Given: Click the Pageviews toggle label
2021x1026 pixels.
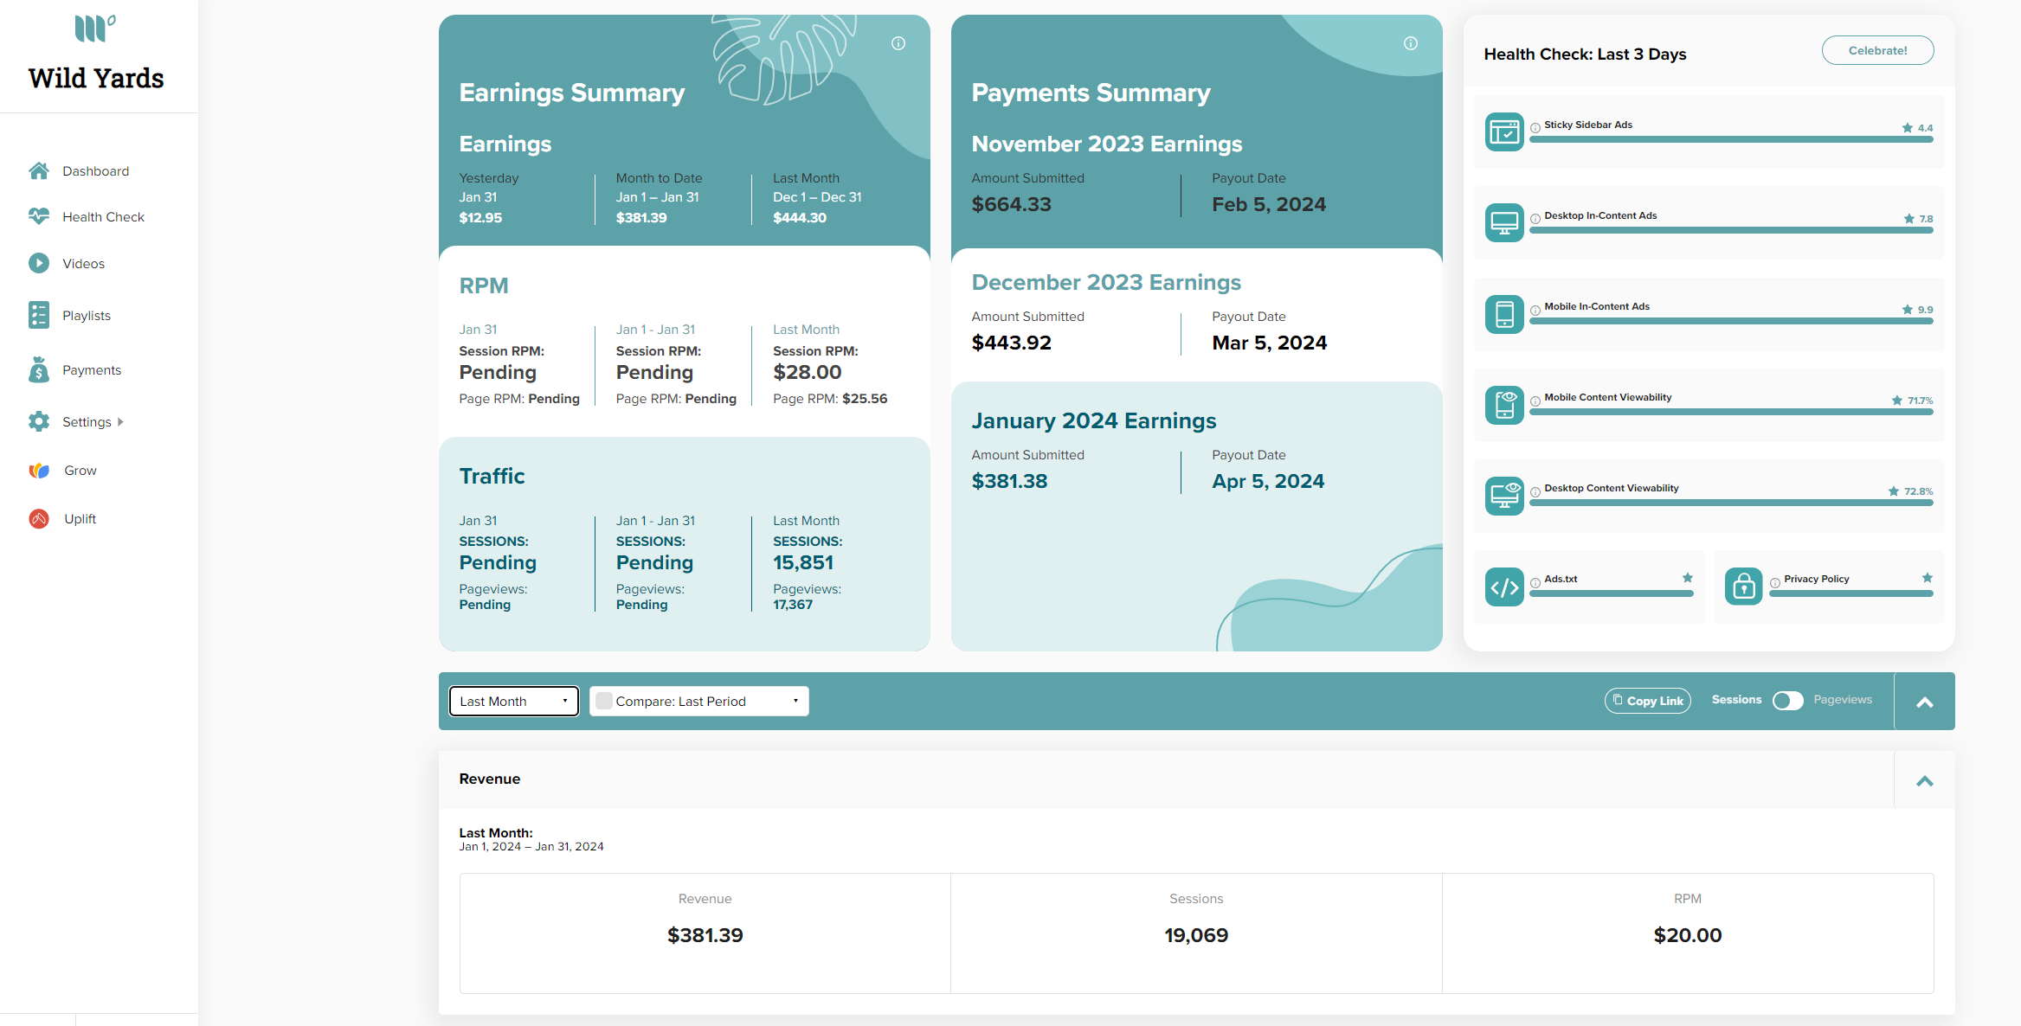Looking at the screenshot, I should (x=1843, y=699).
